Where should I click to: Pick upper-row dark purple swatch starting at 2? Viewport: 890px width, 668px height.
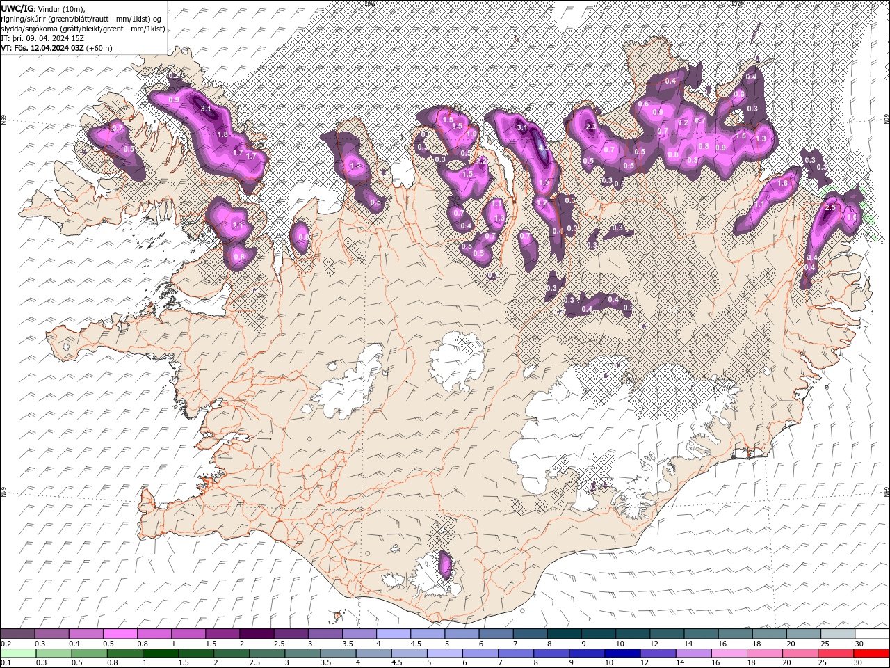click(x=257, y=634)
